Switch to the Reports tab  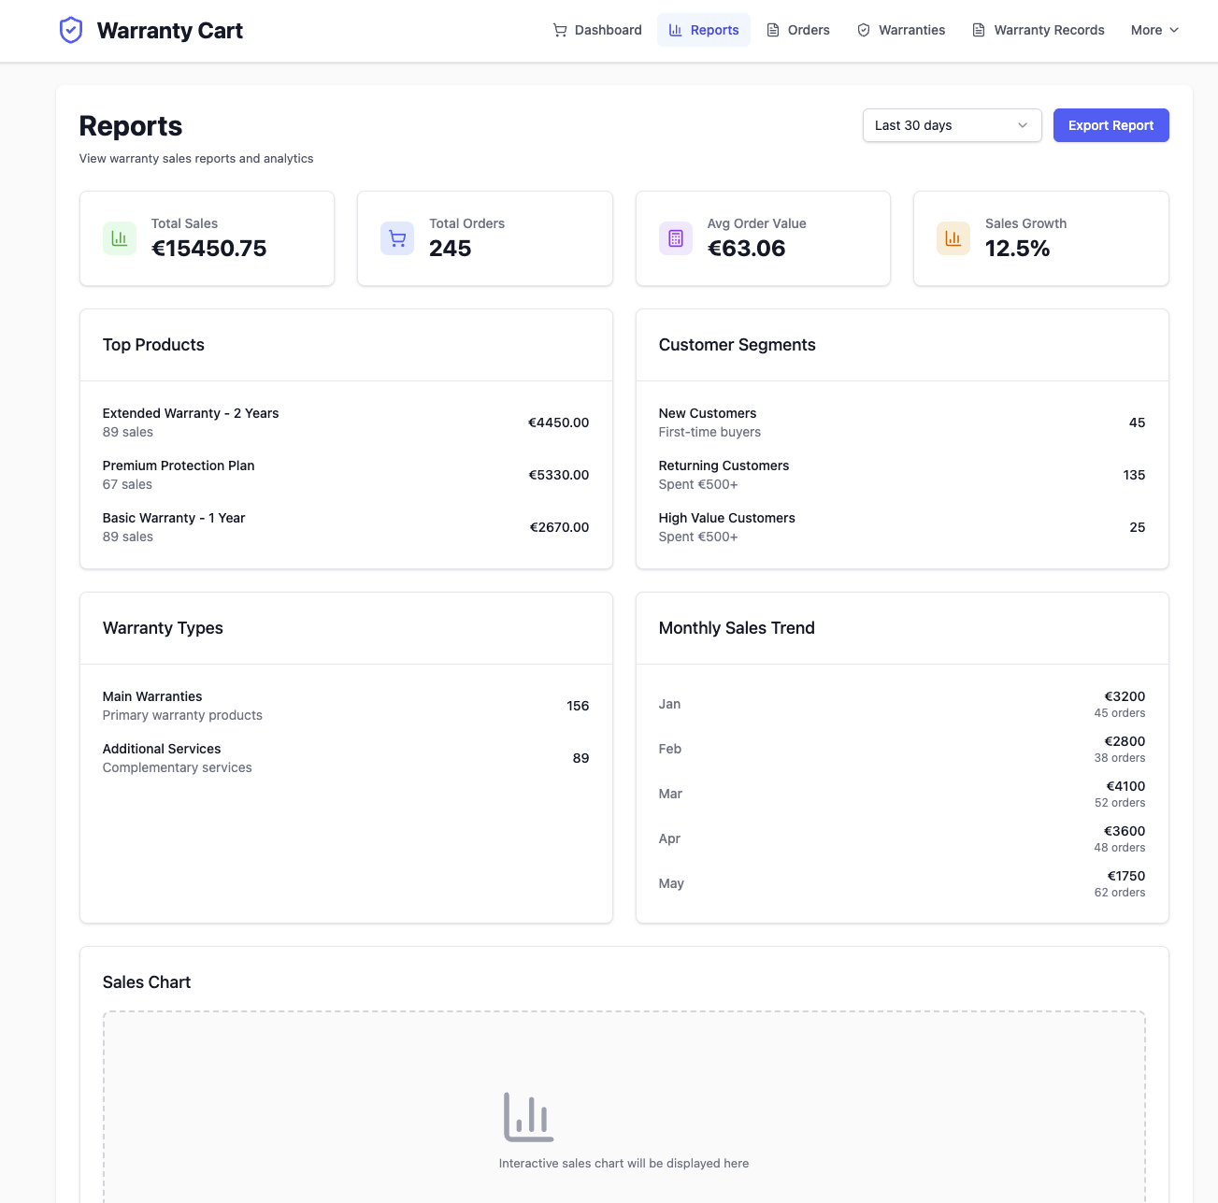(704, 30)
